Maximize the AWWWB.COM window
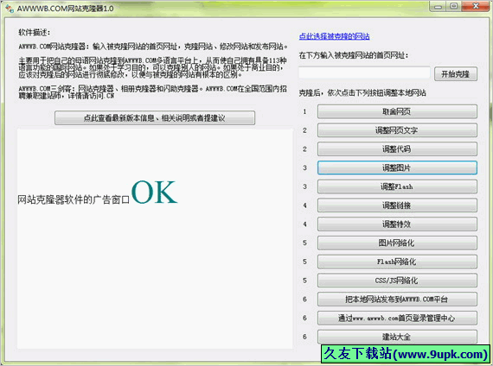 (x=453, y=7)
